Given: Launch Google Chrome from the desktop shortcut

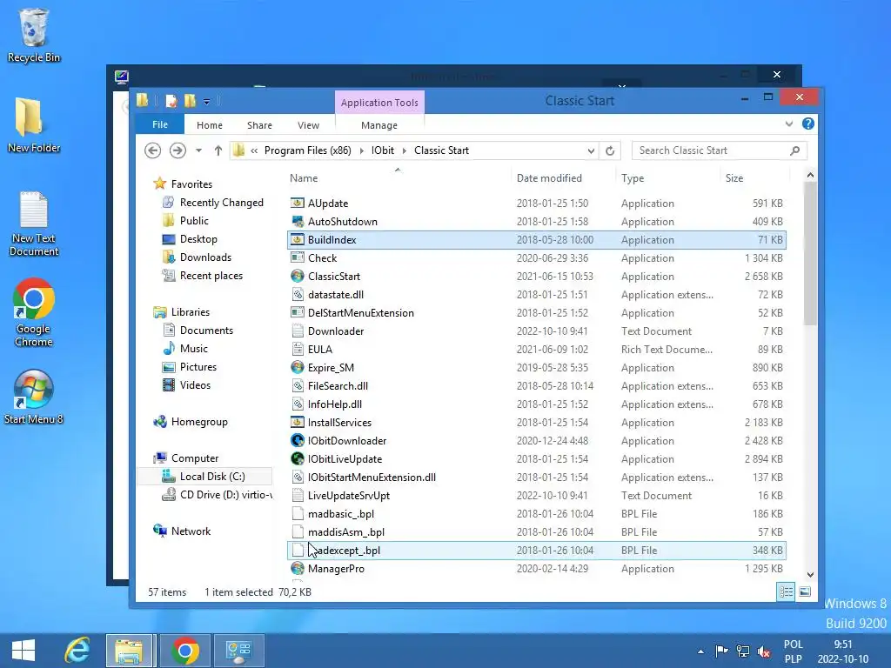Looking at the screenshot, I should pos(34,312).
